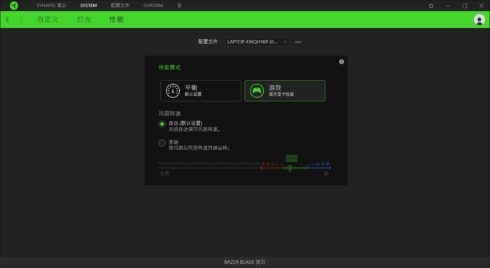Go back with the left arrow
490x268 pixels.
click(8, 20)
